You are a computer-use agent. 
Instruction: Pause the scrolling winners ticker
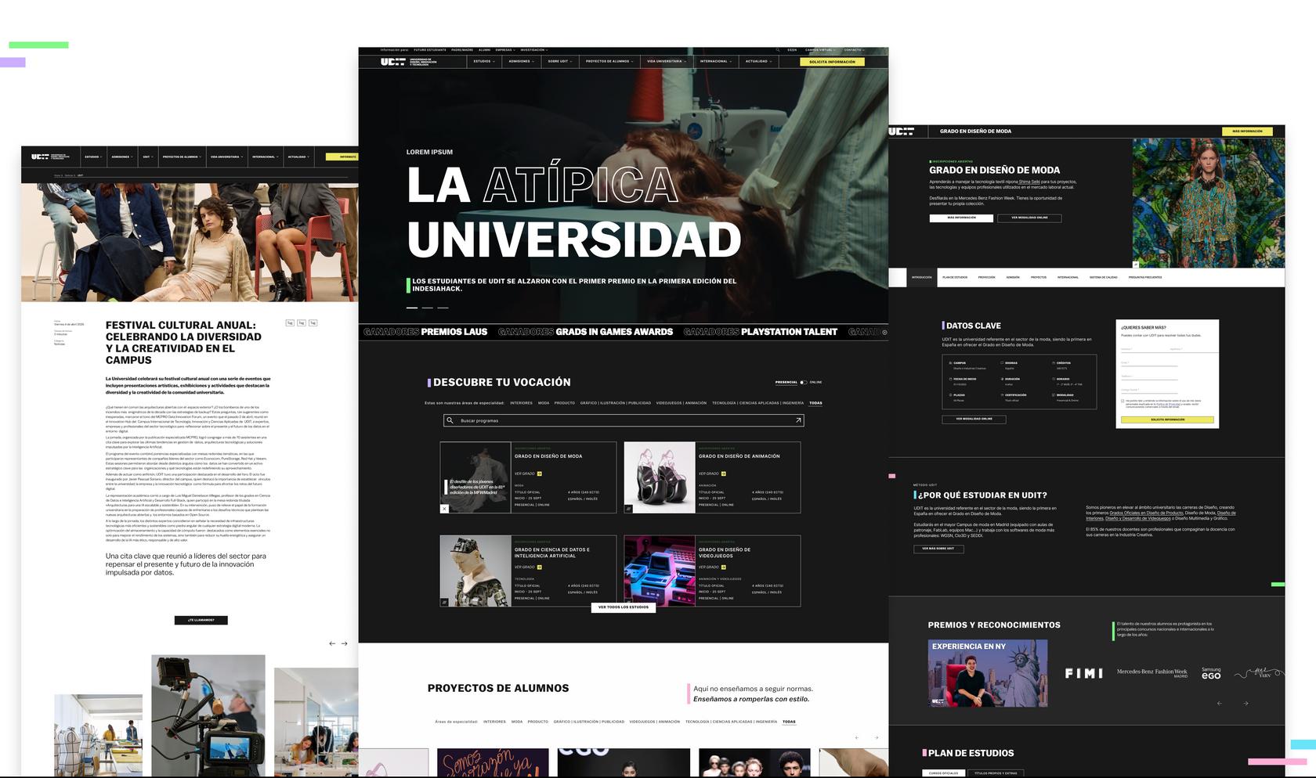(x=884, y=332)
